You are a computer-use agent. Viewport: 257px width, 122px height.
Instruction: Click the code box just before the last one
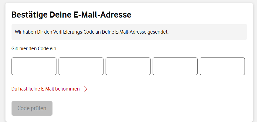pos(175,66)
